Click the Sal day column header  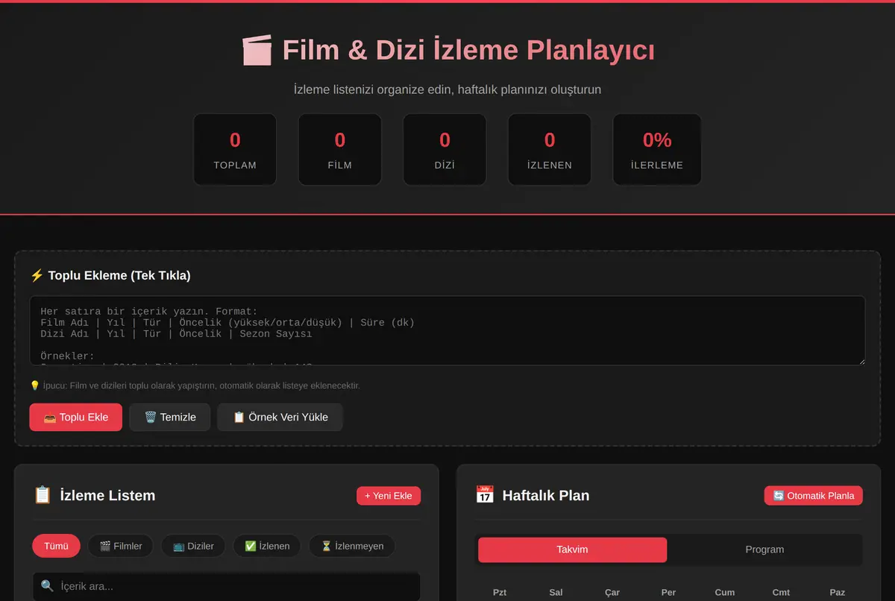(556, 592)
